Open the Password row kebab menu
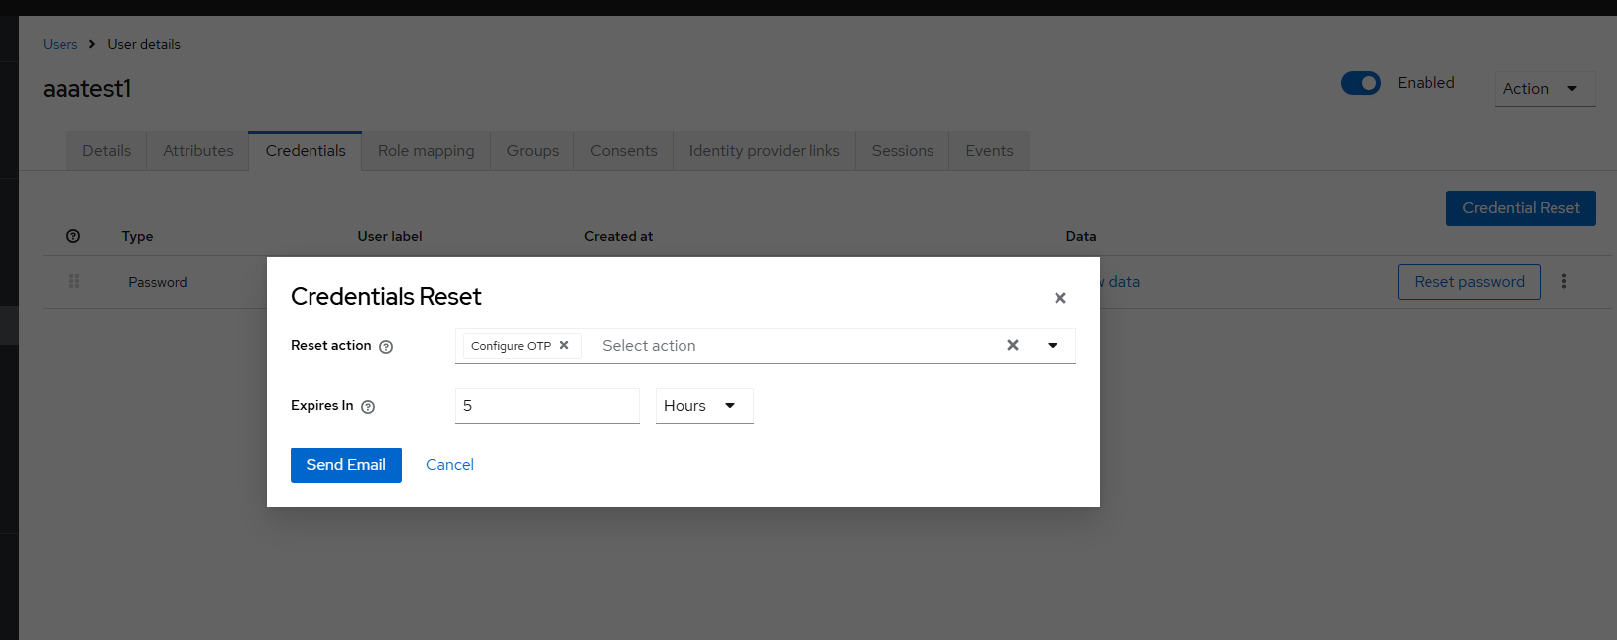Image resolution: width=1617 pixels, height=640 pixels. pos(1564,282)
